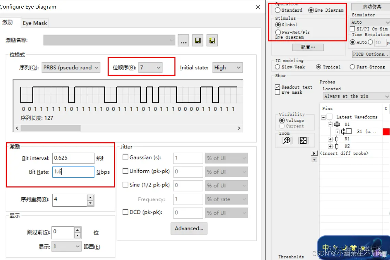Click the save stimulus floppy icon
Image resolution: width=390 pixels, height=260 pixels.
point(198,40)
